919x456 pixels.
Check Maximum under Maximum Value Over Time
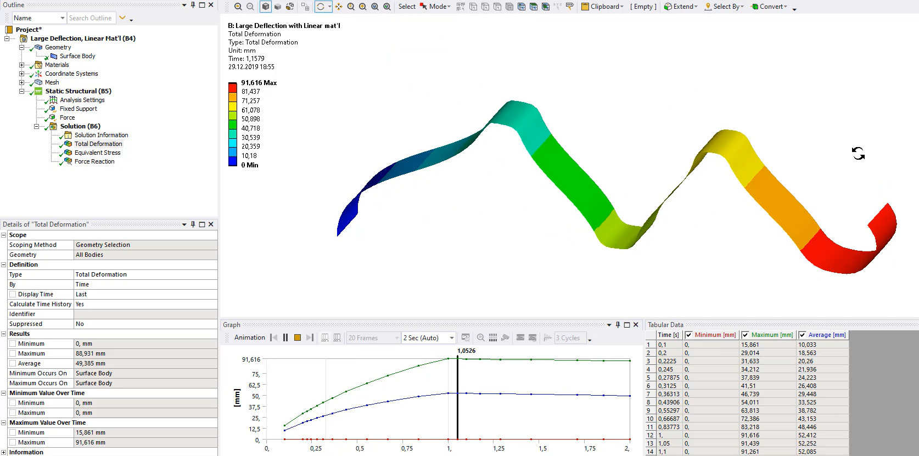[x=13, y=442]
